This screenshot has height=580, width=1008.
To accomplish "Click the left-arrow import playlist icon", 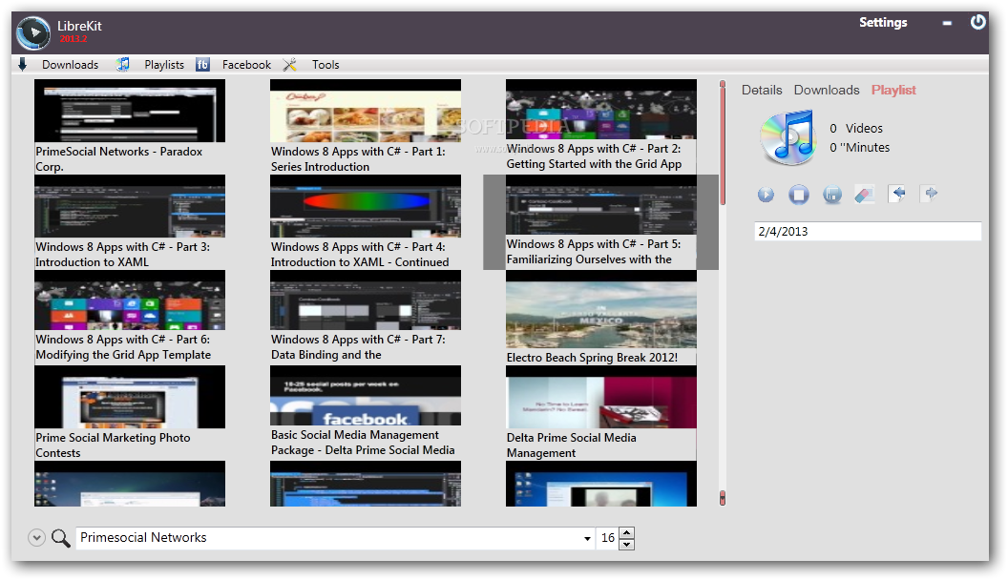I will [x=897, y=194].
